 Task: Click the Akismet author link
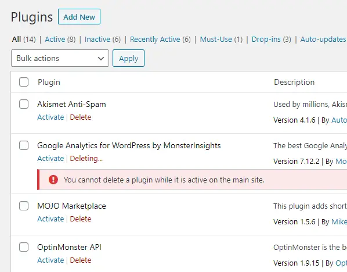pyautogui.click(x=339, y=120)
